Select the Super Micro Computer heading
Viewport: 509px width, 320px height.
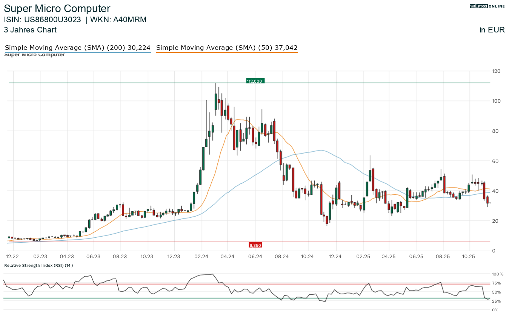pyautogui.click(x=57, y=9)
